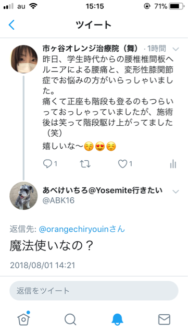Screen dimensions: 188x334
Task: View tweet analytics bar chart icon
Action: tap(173, 164)
